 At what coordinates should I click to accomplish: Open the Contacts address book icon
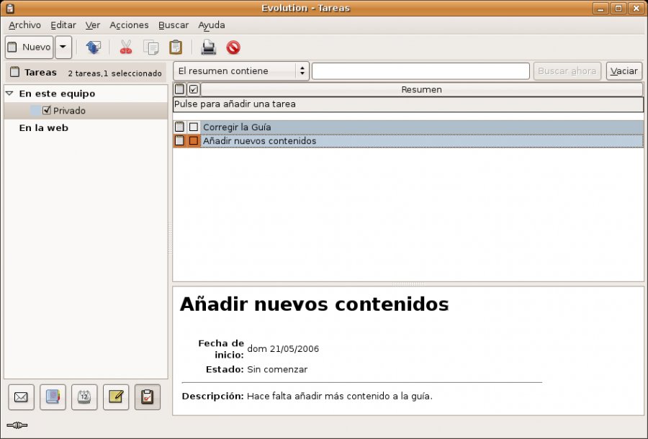(53, 397)
